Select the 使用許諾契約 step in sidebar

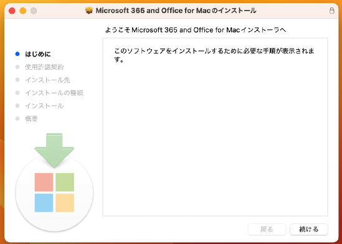point(44,67)
